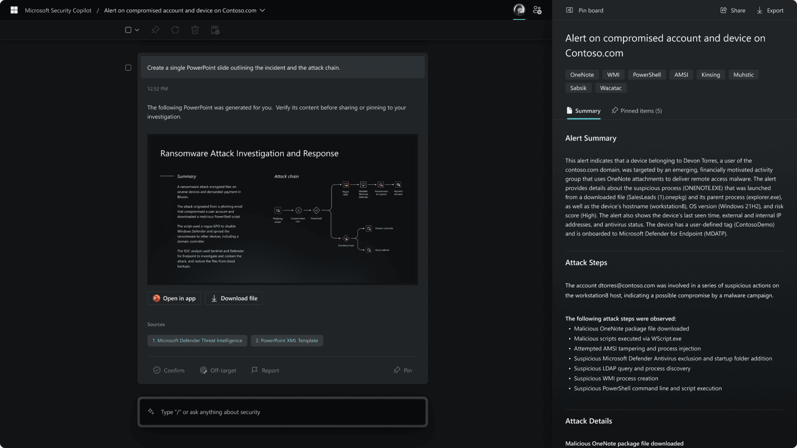
Task: Click the prompt input field
Action: pyautogui.click(x=283, y=411)
